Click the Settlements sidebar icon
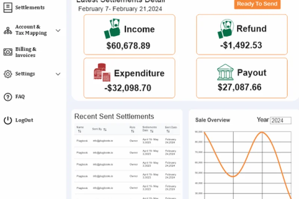Viewport: 299px width, 199px height. coord(8,7)
